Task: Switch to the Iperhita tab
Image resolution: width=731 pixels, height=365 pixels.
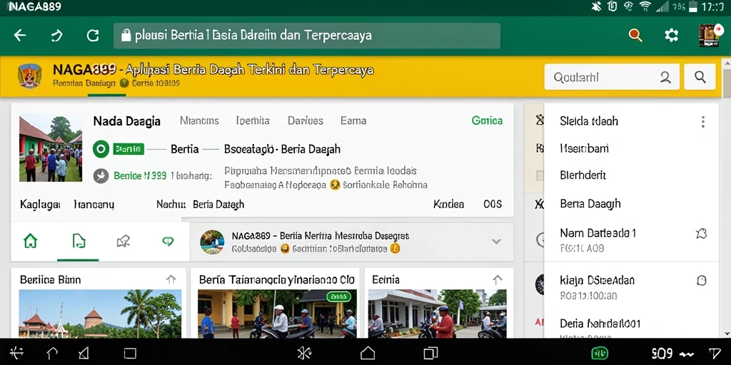Action: [x=253, y=121]
